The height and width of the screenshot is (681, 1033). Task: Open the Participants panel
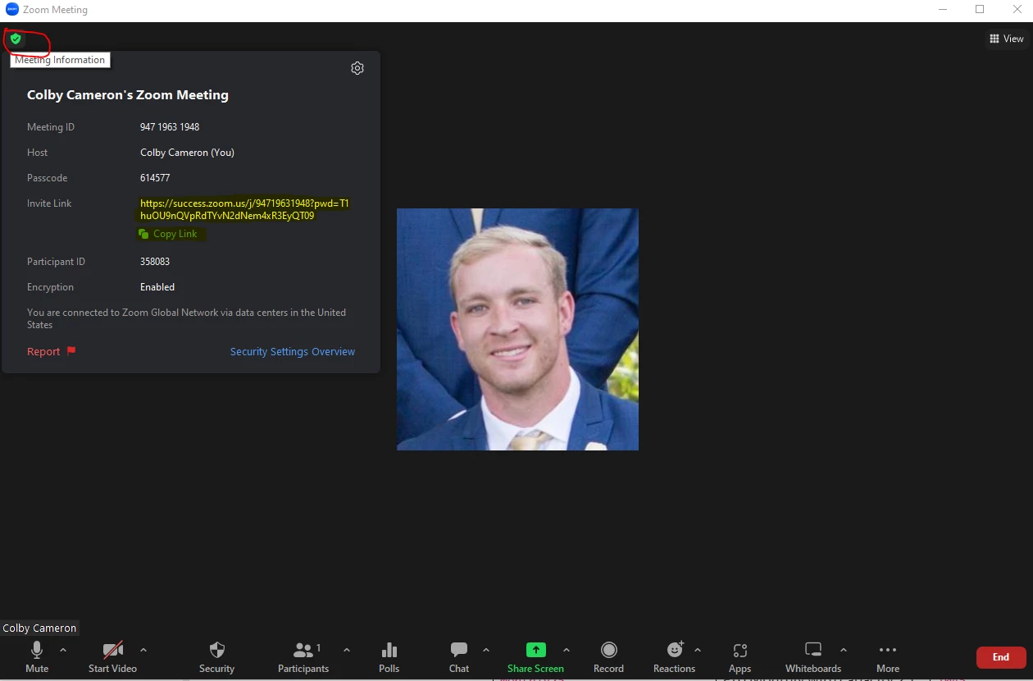tap(303, 657)
